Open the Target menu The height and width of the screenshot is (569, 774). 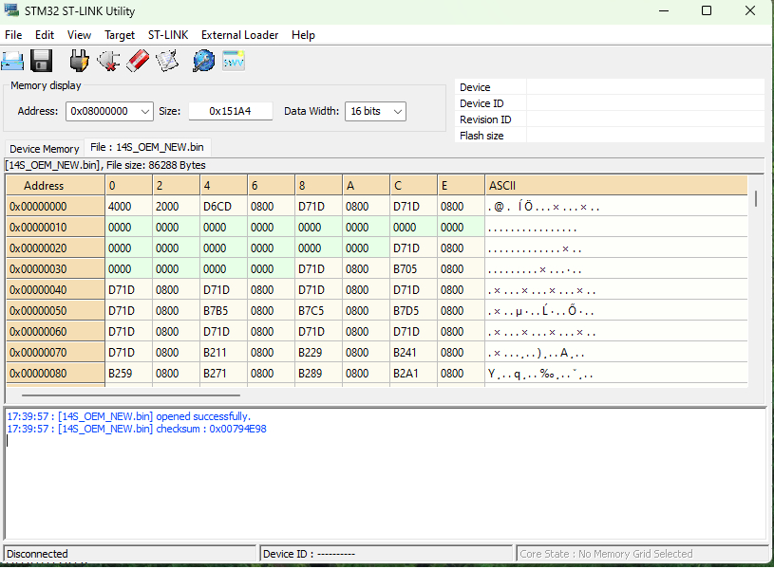click(x=120, y=35)
